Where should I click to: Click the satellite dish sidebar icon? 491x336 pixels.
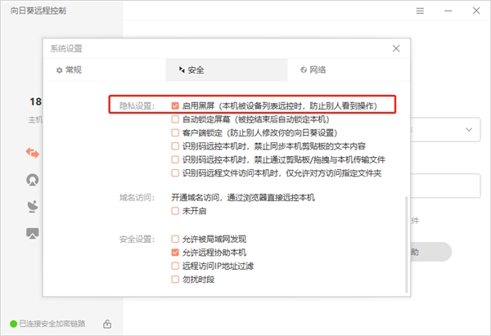pos(33,207)
